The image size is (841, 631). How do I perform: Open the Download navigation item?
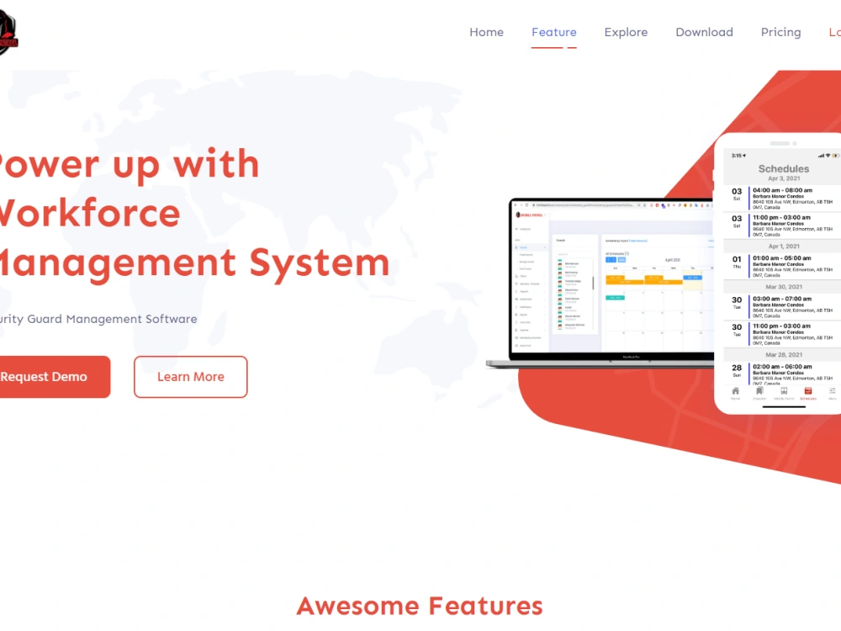coord(704,32)
